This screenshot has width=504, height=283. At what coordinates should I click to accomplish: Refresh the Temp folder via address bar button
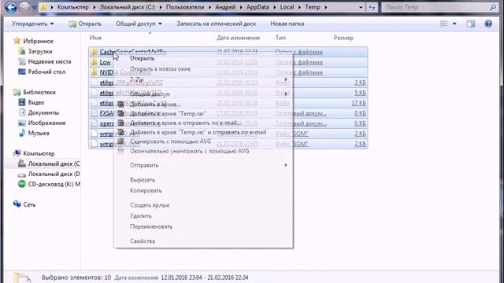(372, 7)
